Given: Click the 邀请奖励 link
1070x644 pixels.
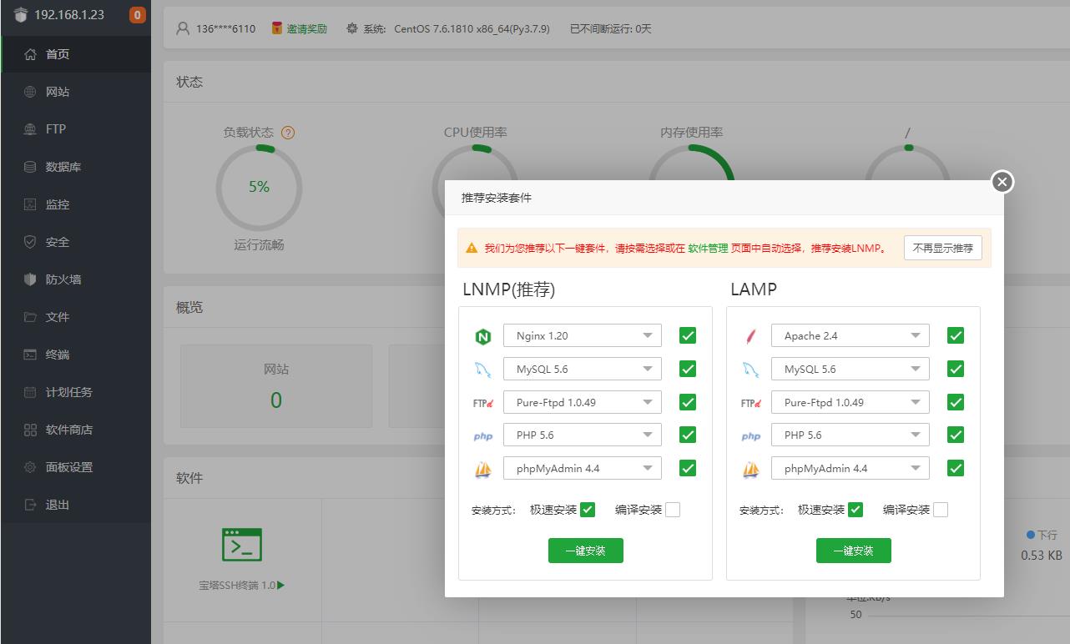Looking at the screenshot, I should [307, 28].
